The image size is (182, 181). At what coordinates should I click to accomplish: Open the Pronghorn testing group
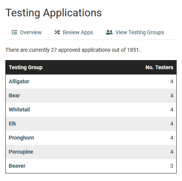coord(21,138)
